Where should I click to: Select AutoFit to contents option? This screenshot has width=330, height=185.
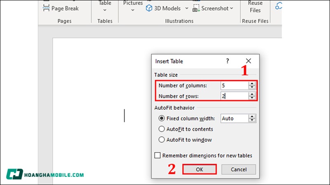[161, 129]
